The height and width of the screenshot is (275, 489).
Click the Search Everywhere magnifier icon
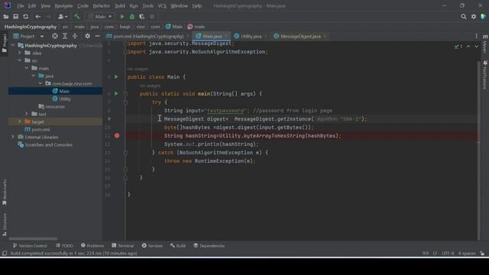tap(464, 17)
